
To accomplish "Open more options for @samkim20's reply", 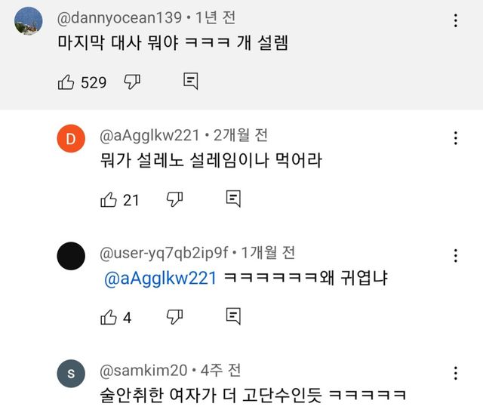I will pyautogui.click(x=456, y=373).
